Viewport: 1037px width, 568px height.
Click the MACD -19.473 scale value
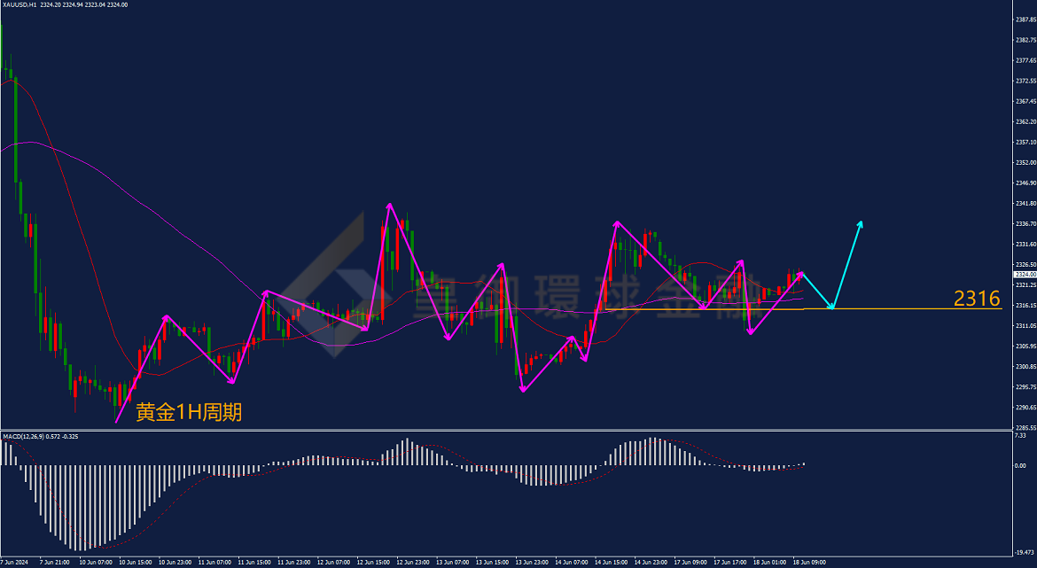pyautogui.click(x=1024, y=551)
